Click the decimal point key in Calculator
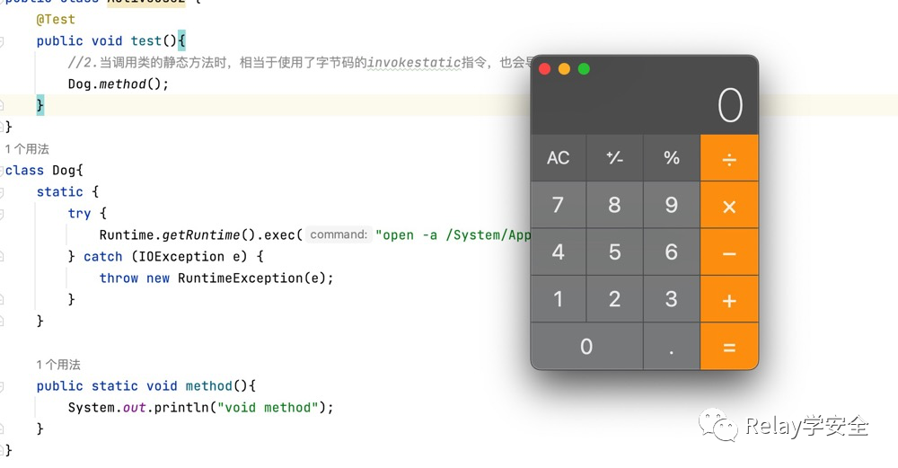Viewport: 898px width, 468px height. coord(671,346)
